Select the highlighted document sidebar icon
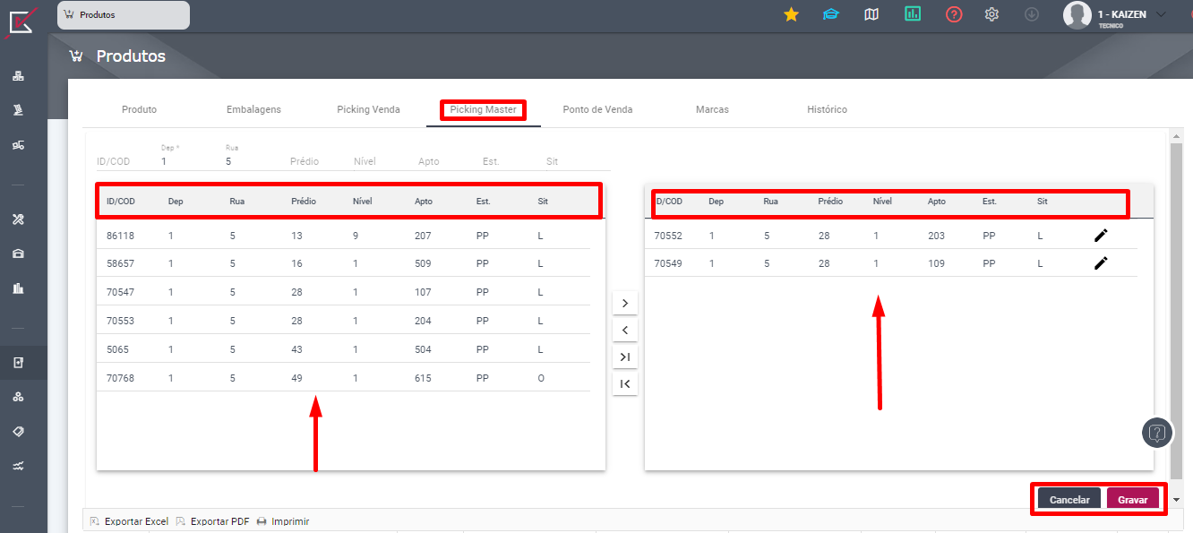The height and width of the screenshot is (533, 1193). (18, 363)
